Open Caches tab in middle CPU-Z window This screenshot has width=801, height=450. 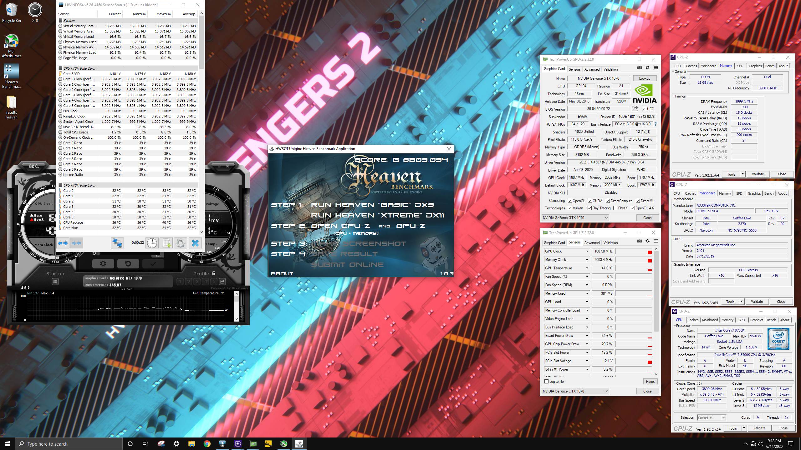690,193
